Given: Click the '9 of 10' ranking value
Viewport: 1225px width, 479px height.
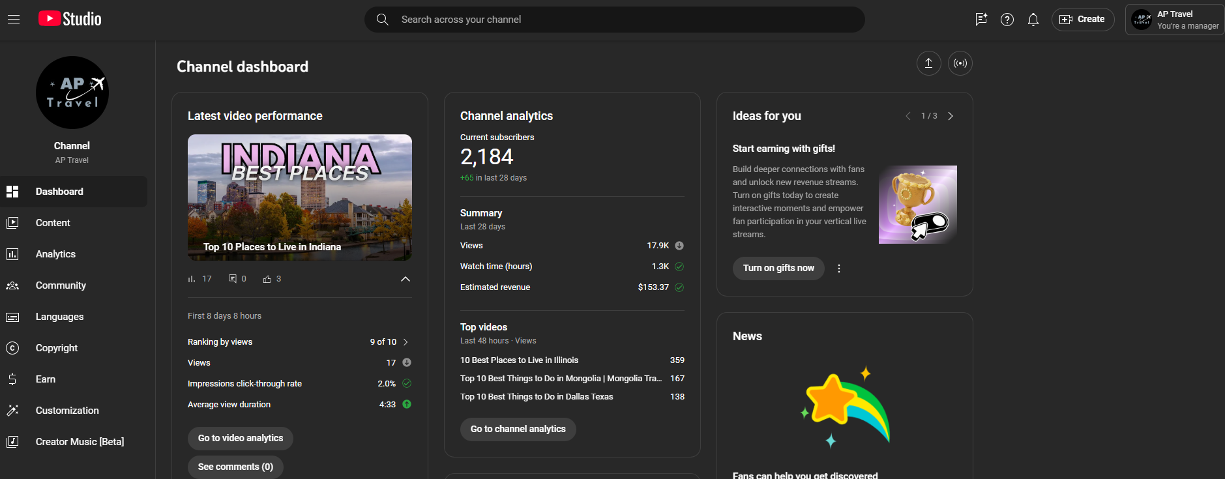Looking at the screenshot, I should pos(383,342).
